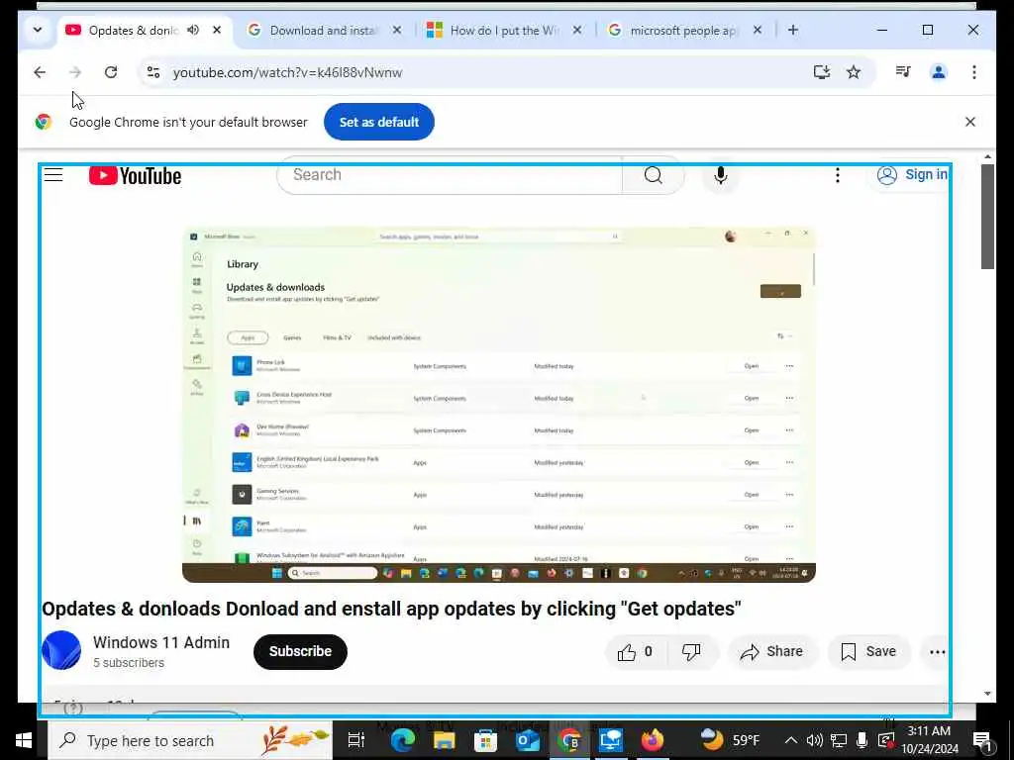1014x760 pixels.
Task: Open Microsoft Store from the taskbar
Action: (x=485, y=740)
